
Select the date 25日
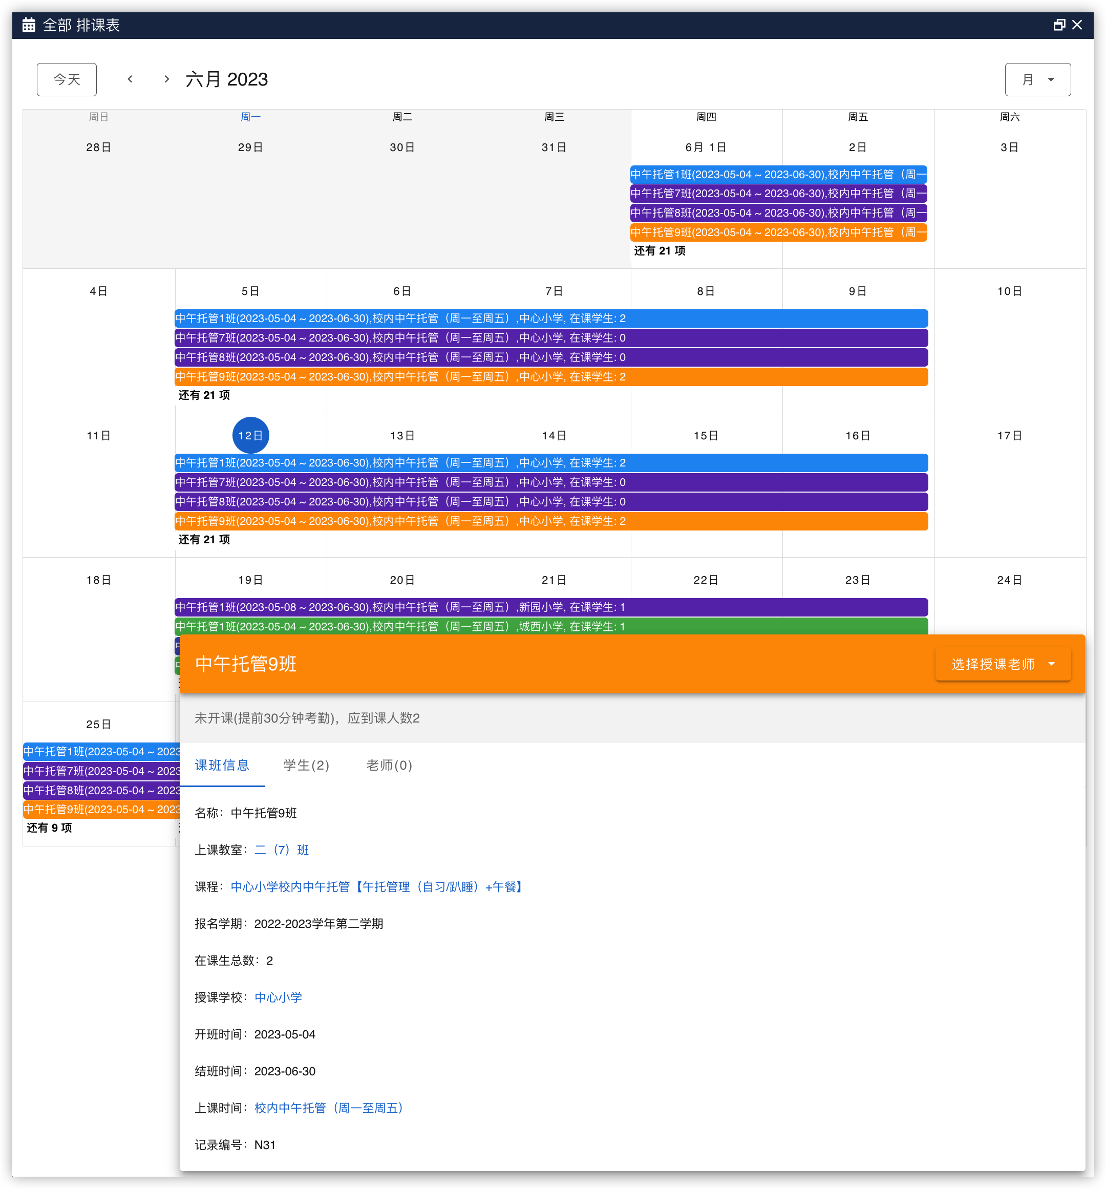(x=99, y=724)
